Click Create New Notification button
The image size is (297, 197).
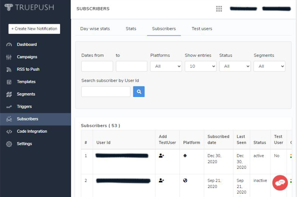tap(34, 29)
